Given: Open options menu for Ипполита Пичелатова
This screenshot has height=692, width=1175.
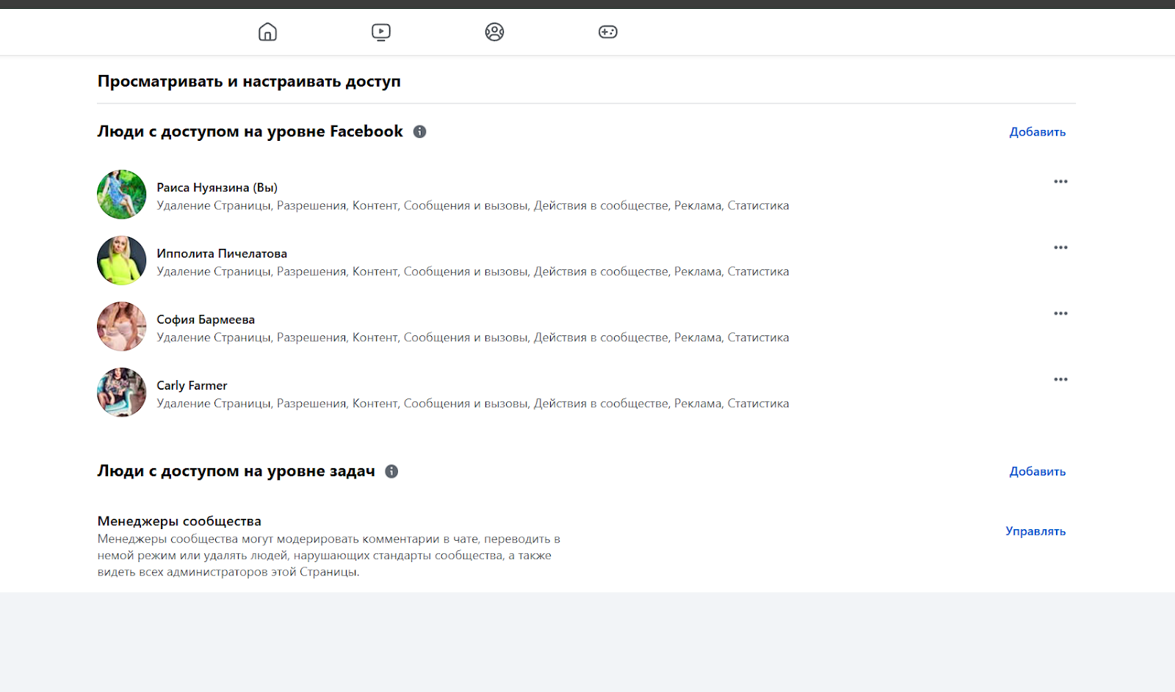Looking at the screenshot, I should pos(1060,247).
